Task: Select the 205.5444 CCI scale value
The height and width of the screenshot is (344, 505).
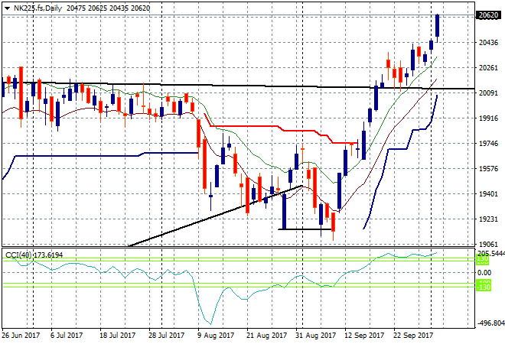Action: [491, 254]
